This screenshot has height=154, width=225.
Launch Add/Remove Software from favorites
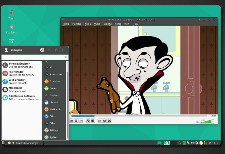pos(22,97)
